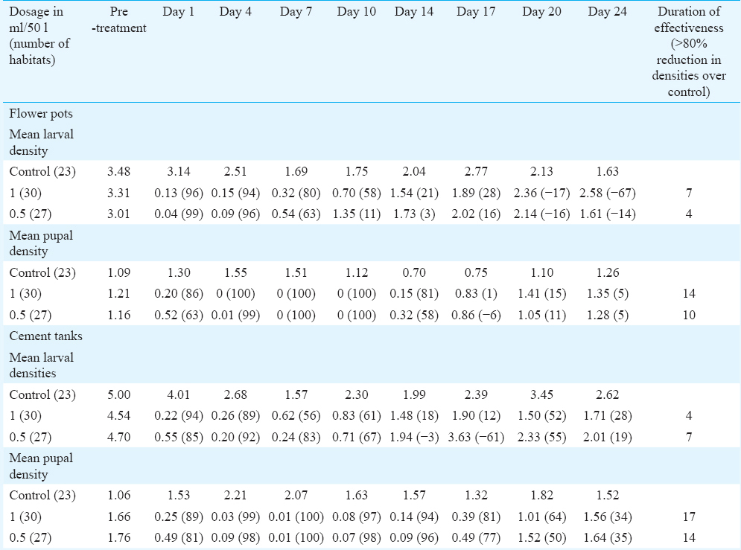This screenshot has height=550, width=741.
Task: Click the cell '0.52 (63)'
Action: 179,315
